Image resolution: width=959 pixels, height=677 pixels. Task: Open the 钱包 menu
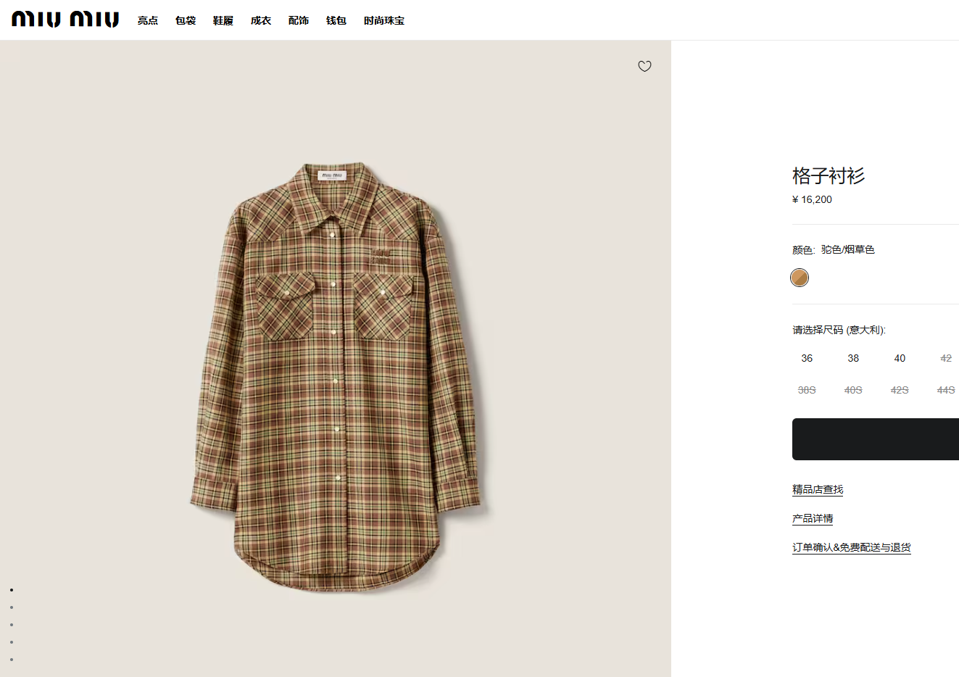(336, 21)
